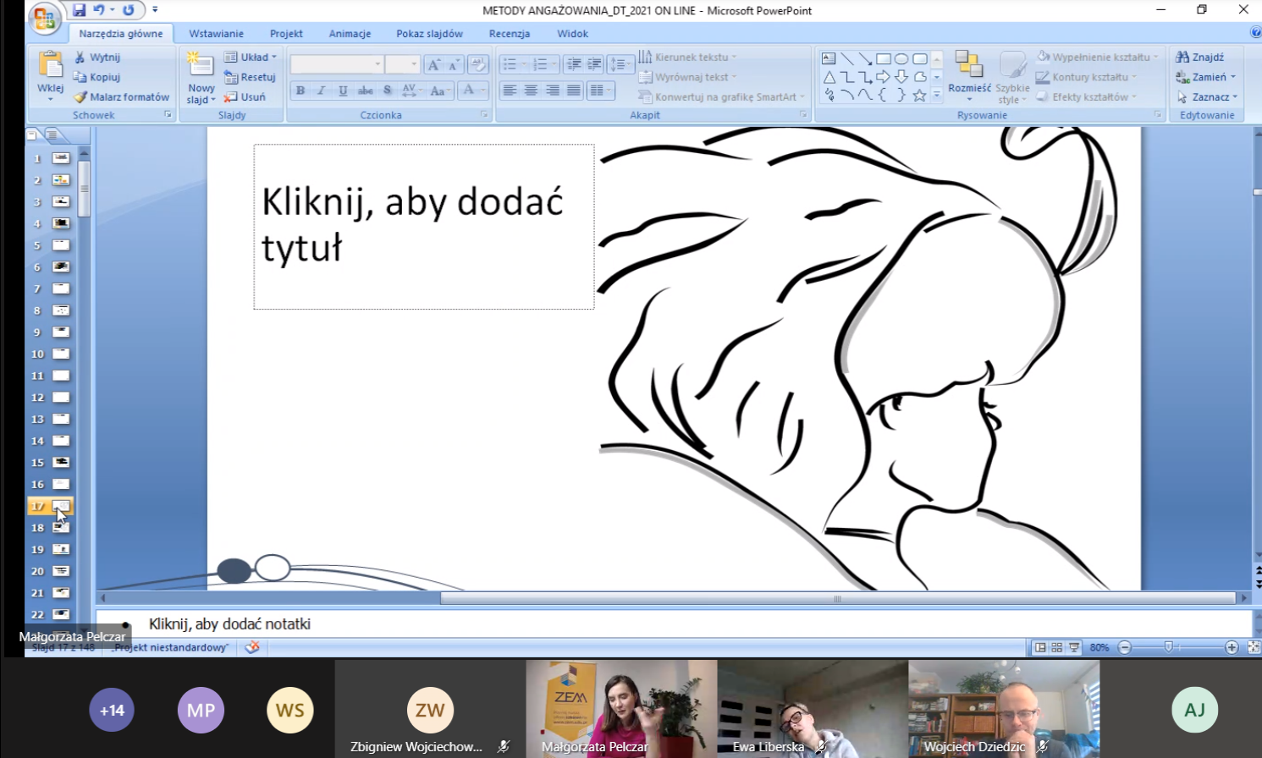Toggle Italic formatting button
The image size is (1262, 758).
pos(322,91)
